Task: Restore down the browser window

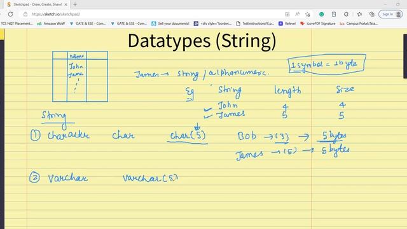Action: [x=397, y=4]
